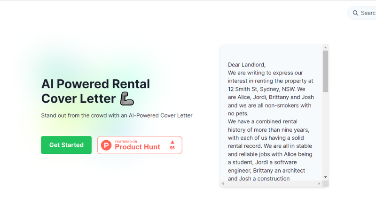
Task: Click the AI Powered Rental Cover Letter heading
Action: click(95, 91)
